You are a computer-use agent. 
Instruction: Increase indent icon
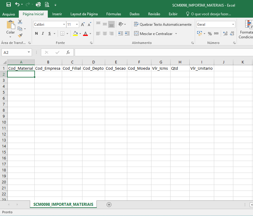click(x=127, y=34)
